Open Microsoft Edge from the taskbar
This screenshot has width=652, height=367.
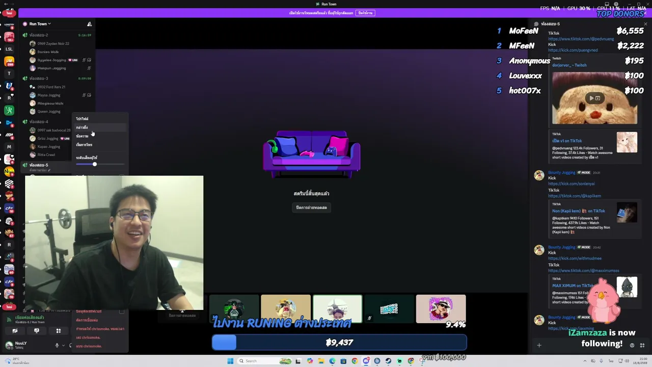332,361
